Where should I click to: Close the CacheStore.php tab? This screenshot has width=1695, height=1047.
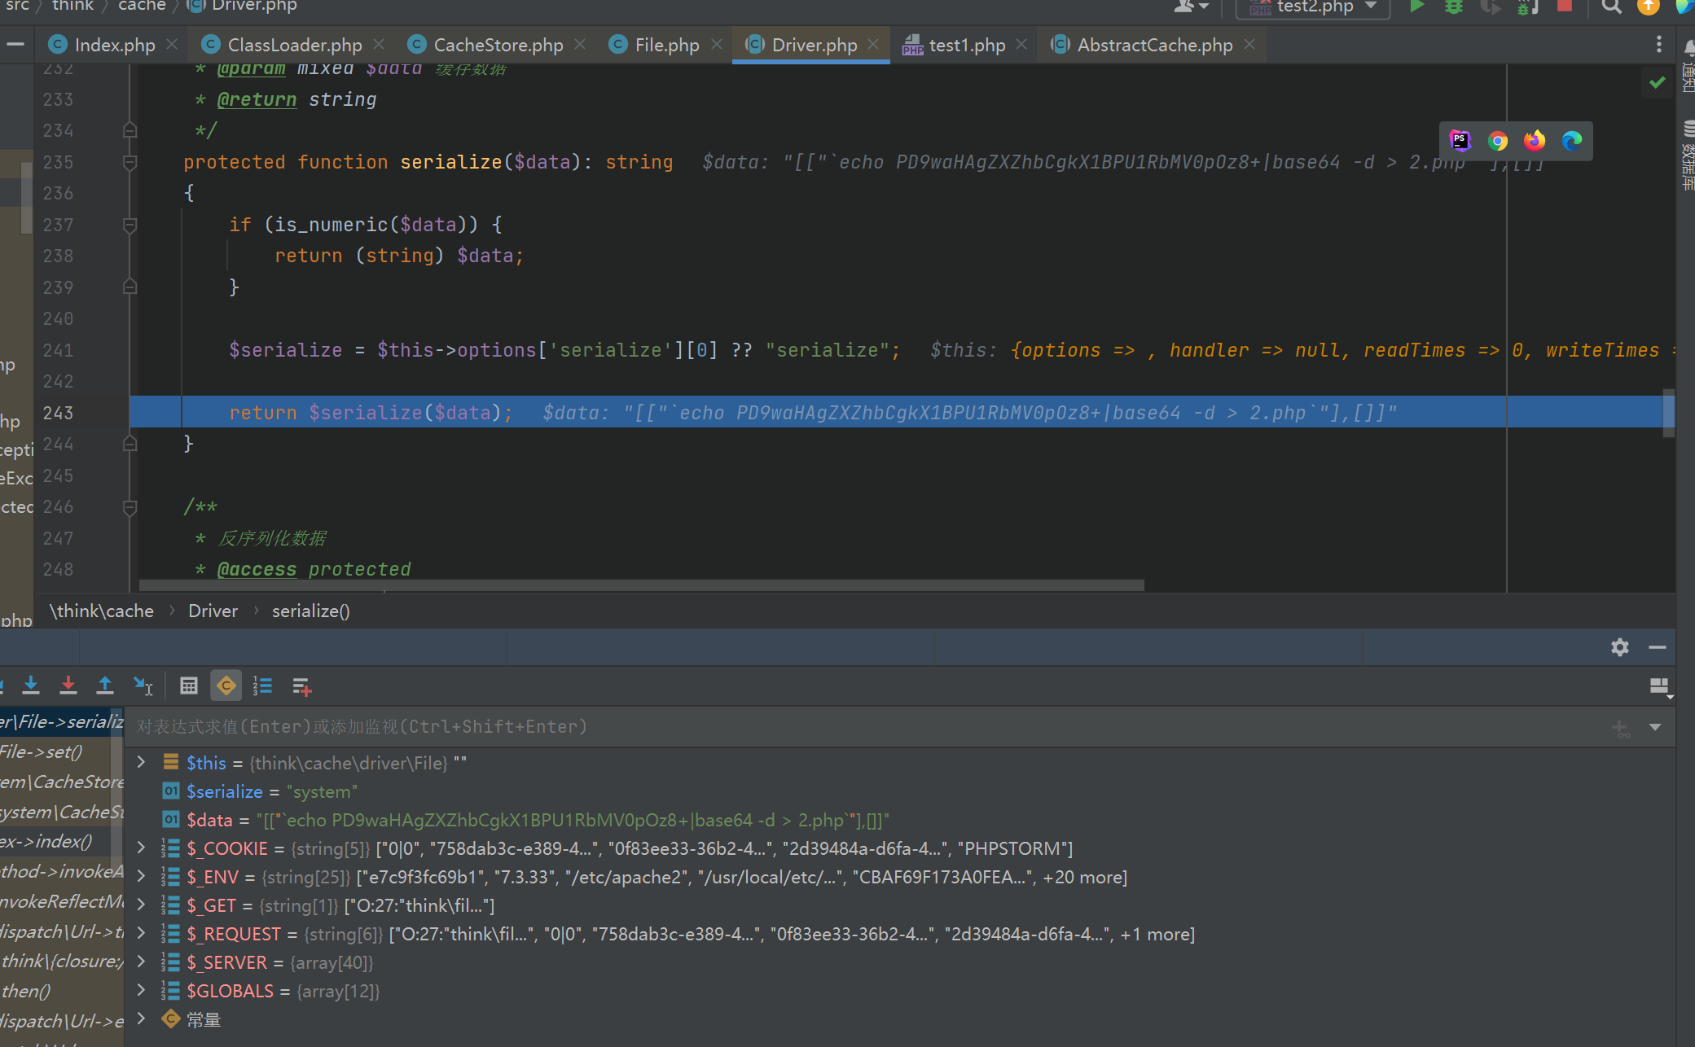click(580, 44)
